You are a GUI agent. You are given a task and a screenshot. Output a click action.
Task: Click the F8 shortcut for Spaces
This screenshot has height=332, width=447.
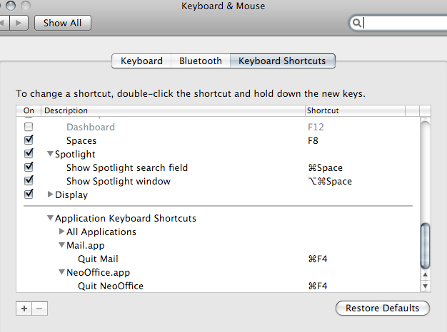coord(313,140)
